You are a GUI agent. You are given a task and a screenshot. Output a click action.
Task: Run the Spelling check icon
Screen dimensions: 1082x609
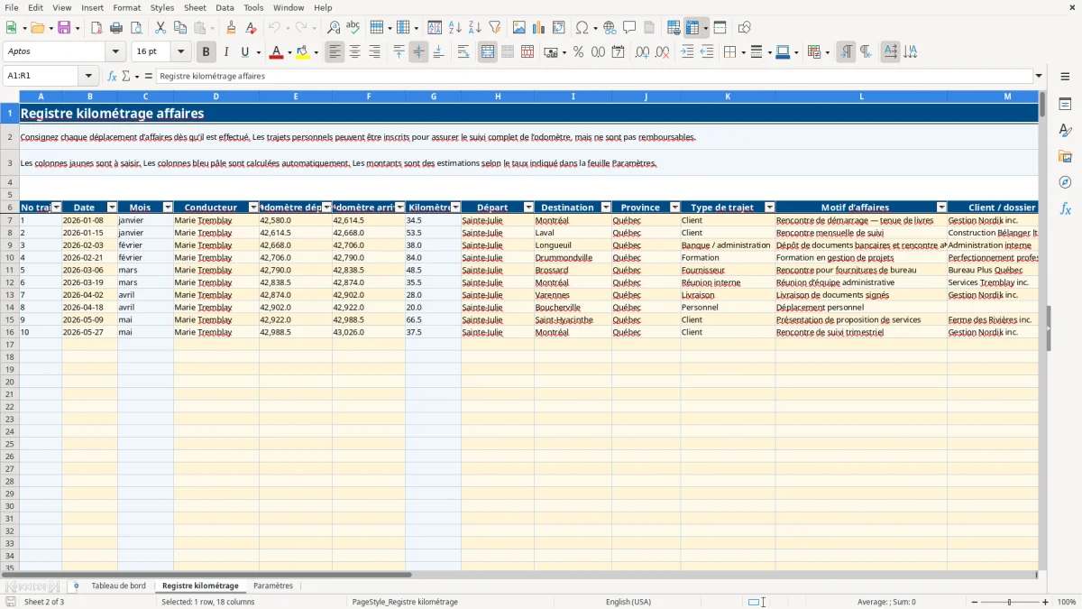[353, 28]
